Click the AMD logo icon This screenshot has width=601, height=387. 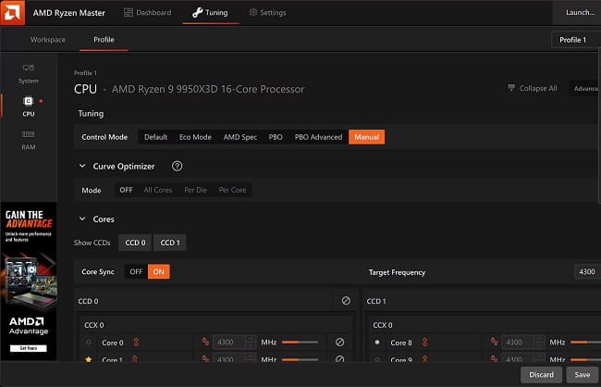click(x=12, y=12)
